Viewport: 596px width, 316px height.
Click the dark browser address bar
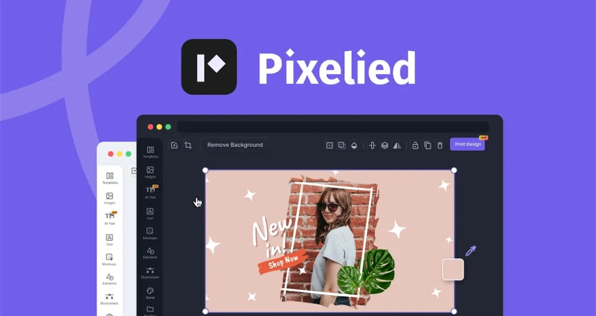click(x=333, y=127)
